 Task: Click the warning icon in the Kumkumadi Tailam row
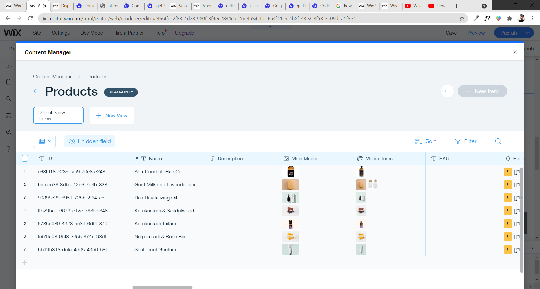508,224
